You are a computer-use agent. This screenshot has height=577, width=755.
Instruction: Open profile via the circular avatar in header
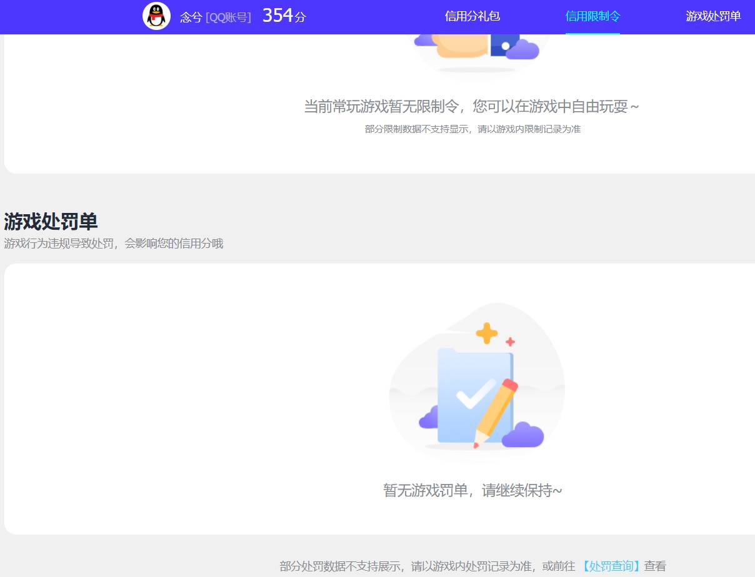[x=156, y=16]
